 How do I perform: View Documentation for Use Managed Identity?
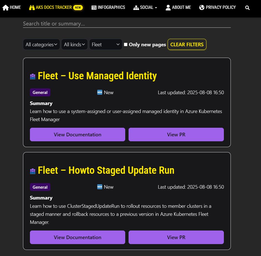point(78,134)
